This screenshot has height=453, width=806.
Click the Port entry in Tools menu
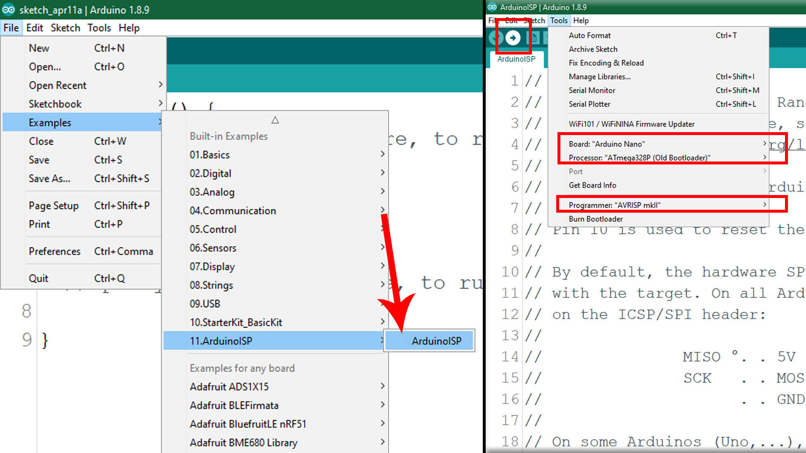click(x=659, y=172)
